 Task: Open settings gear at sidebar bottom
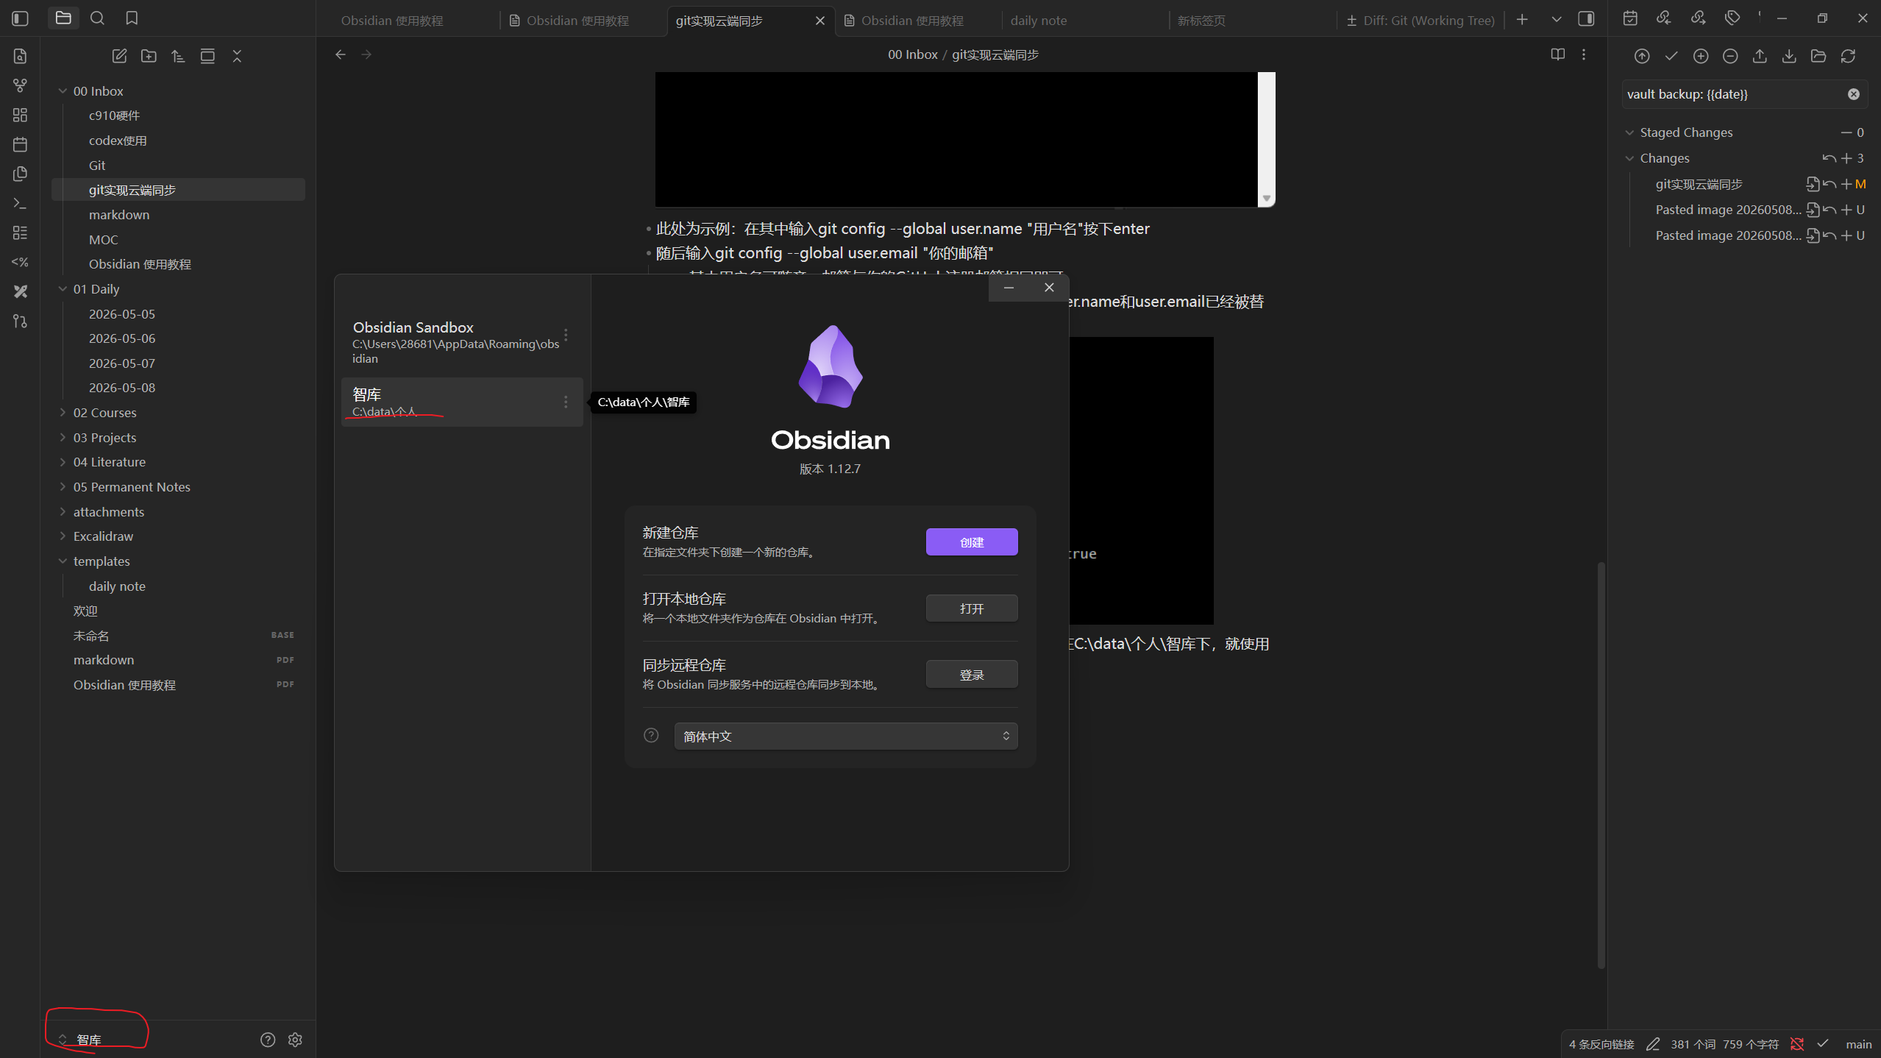295,1040
